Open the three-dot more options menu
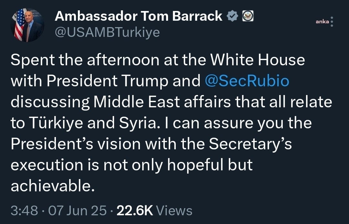 tap(332, 22)
